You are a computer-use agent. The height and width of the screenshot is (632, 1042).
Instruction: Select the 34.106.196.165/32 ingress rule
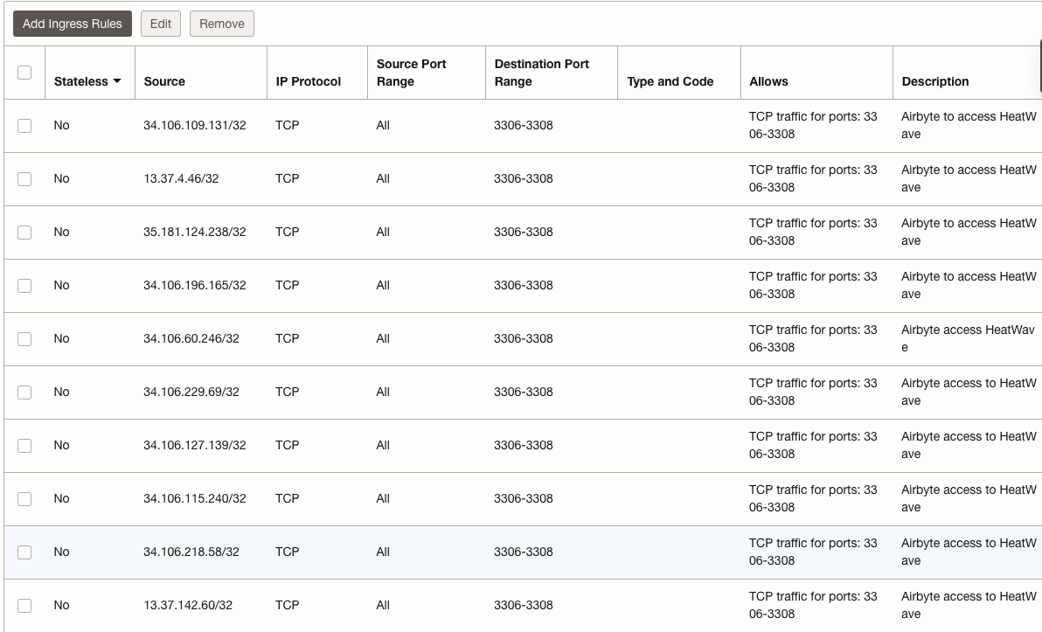point(24,285)
